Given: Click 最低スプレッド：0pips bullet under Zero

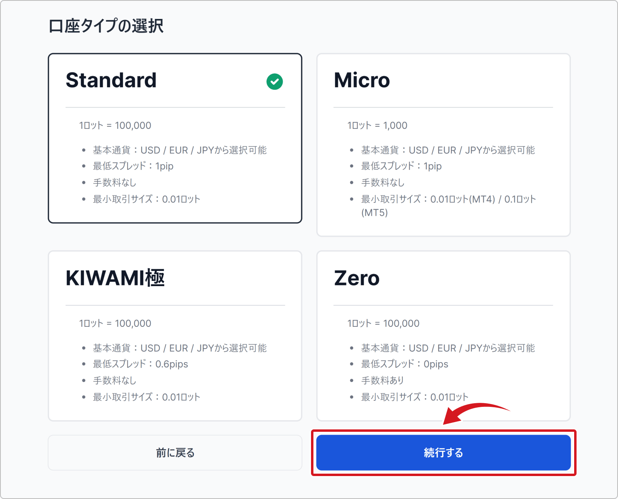Looking at the screenshot, I should [404, 364].
